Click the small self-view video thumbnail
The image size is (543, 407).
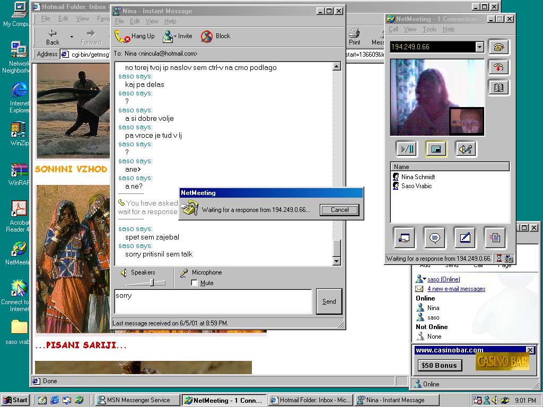(x=466, y=121)
